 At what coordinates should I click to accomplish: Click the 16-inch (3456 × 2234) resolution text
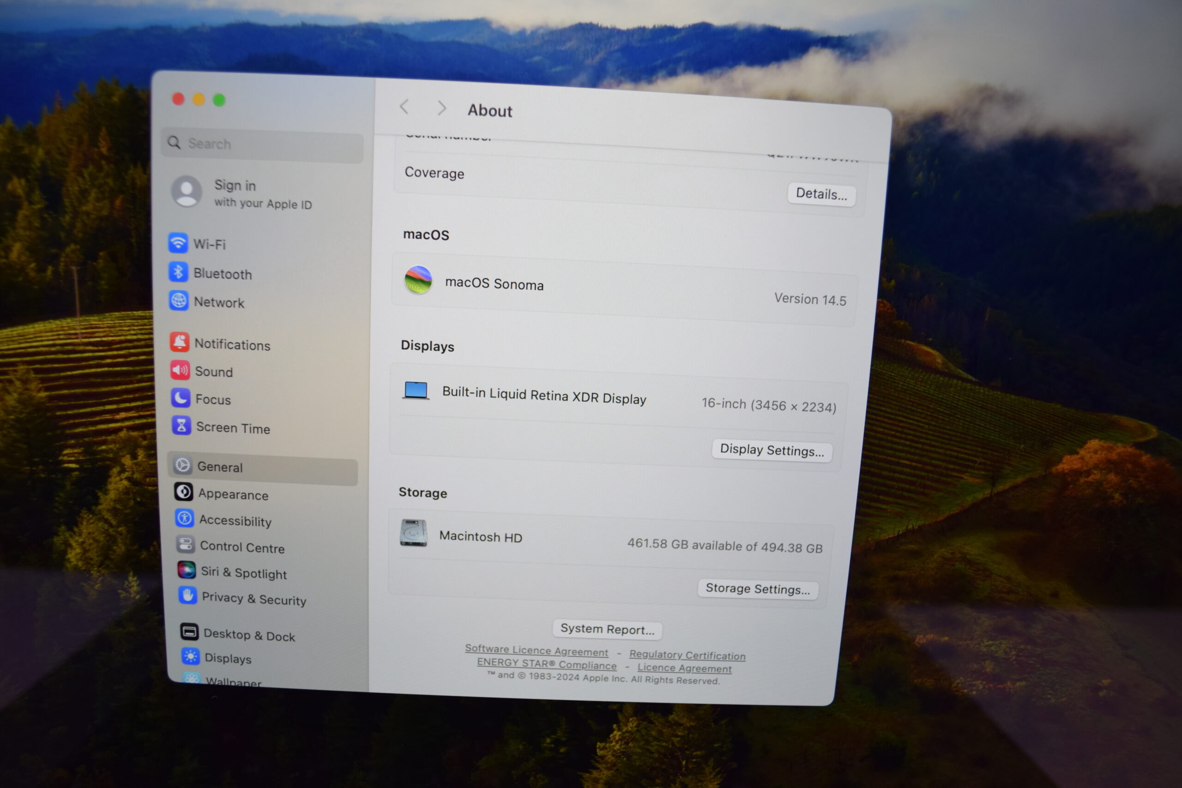coord(769,405)
